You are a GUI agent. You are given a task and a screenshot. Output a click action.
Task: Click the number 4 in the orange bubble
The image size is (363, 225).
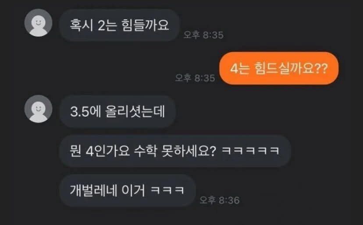click(234, 69)
